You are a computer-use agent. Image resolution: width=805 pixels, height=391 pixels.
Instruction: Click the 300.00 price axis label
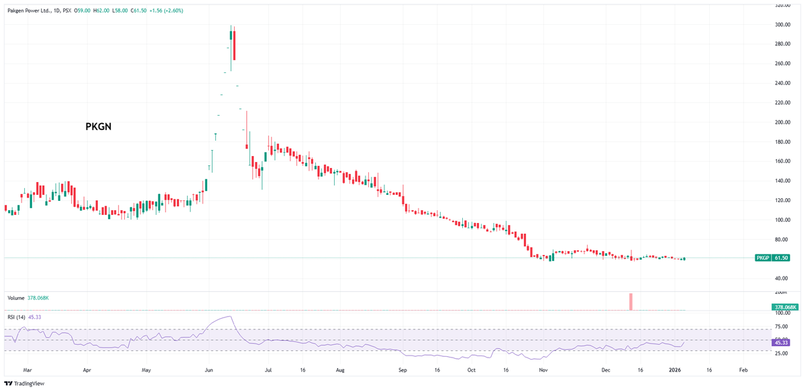click(x=784, y=25)
